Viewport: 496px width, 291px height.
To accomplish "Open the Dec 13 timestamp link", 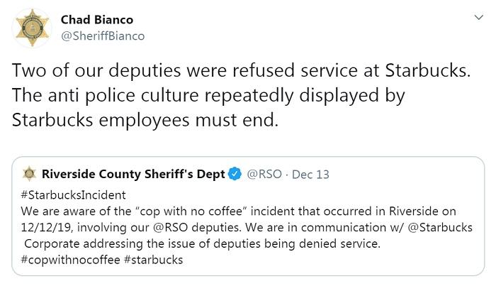I will coord(312,174).
